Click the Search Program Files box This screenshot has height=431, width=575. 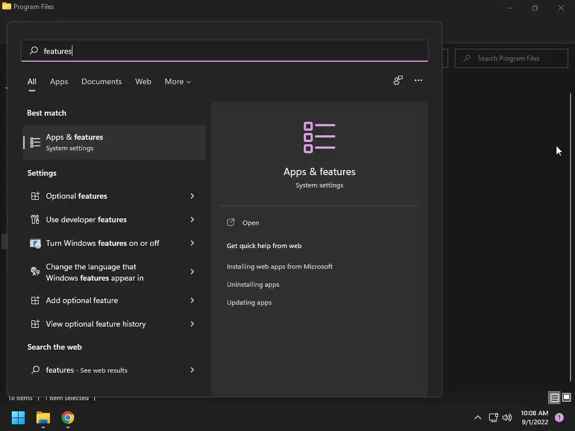511,58
